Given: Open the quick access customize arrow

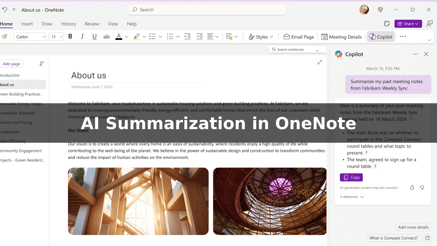Looking at the screenshot, I should (x=14, y=10).
